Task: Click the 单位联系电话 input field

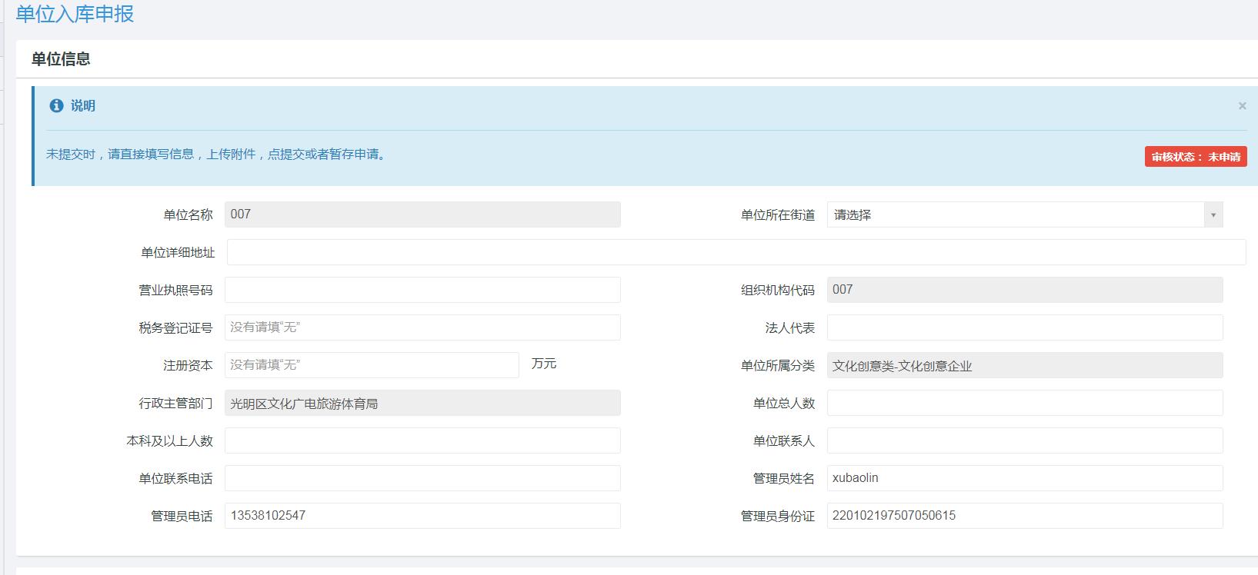Action: point(422,478)
